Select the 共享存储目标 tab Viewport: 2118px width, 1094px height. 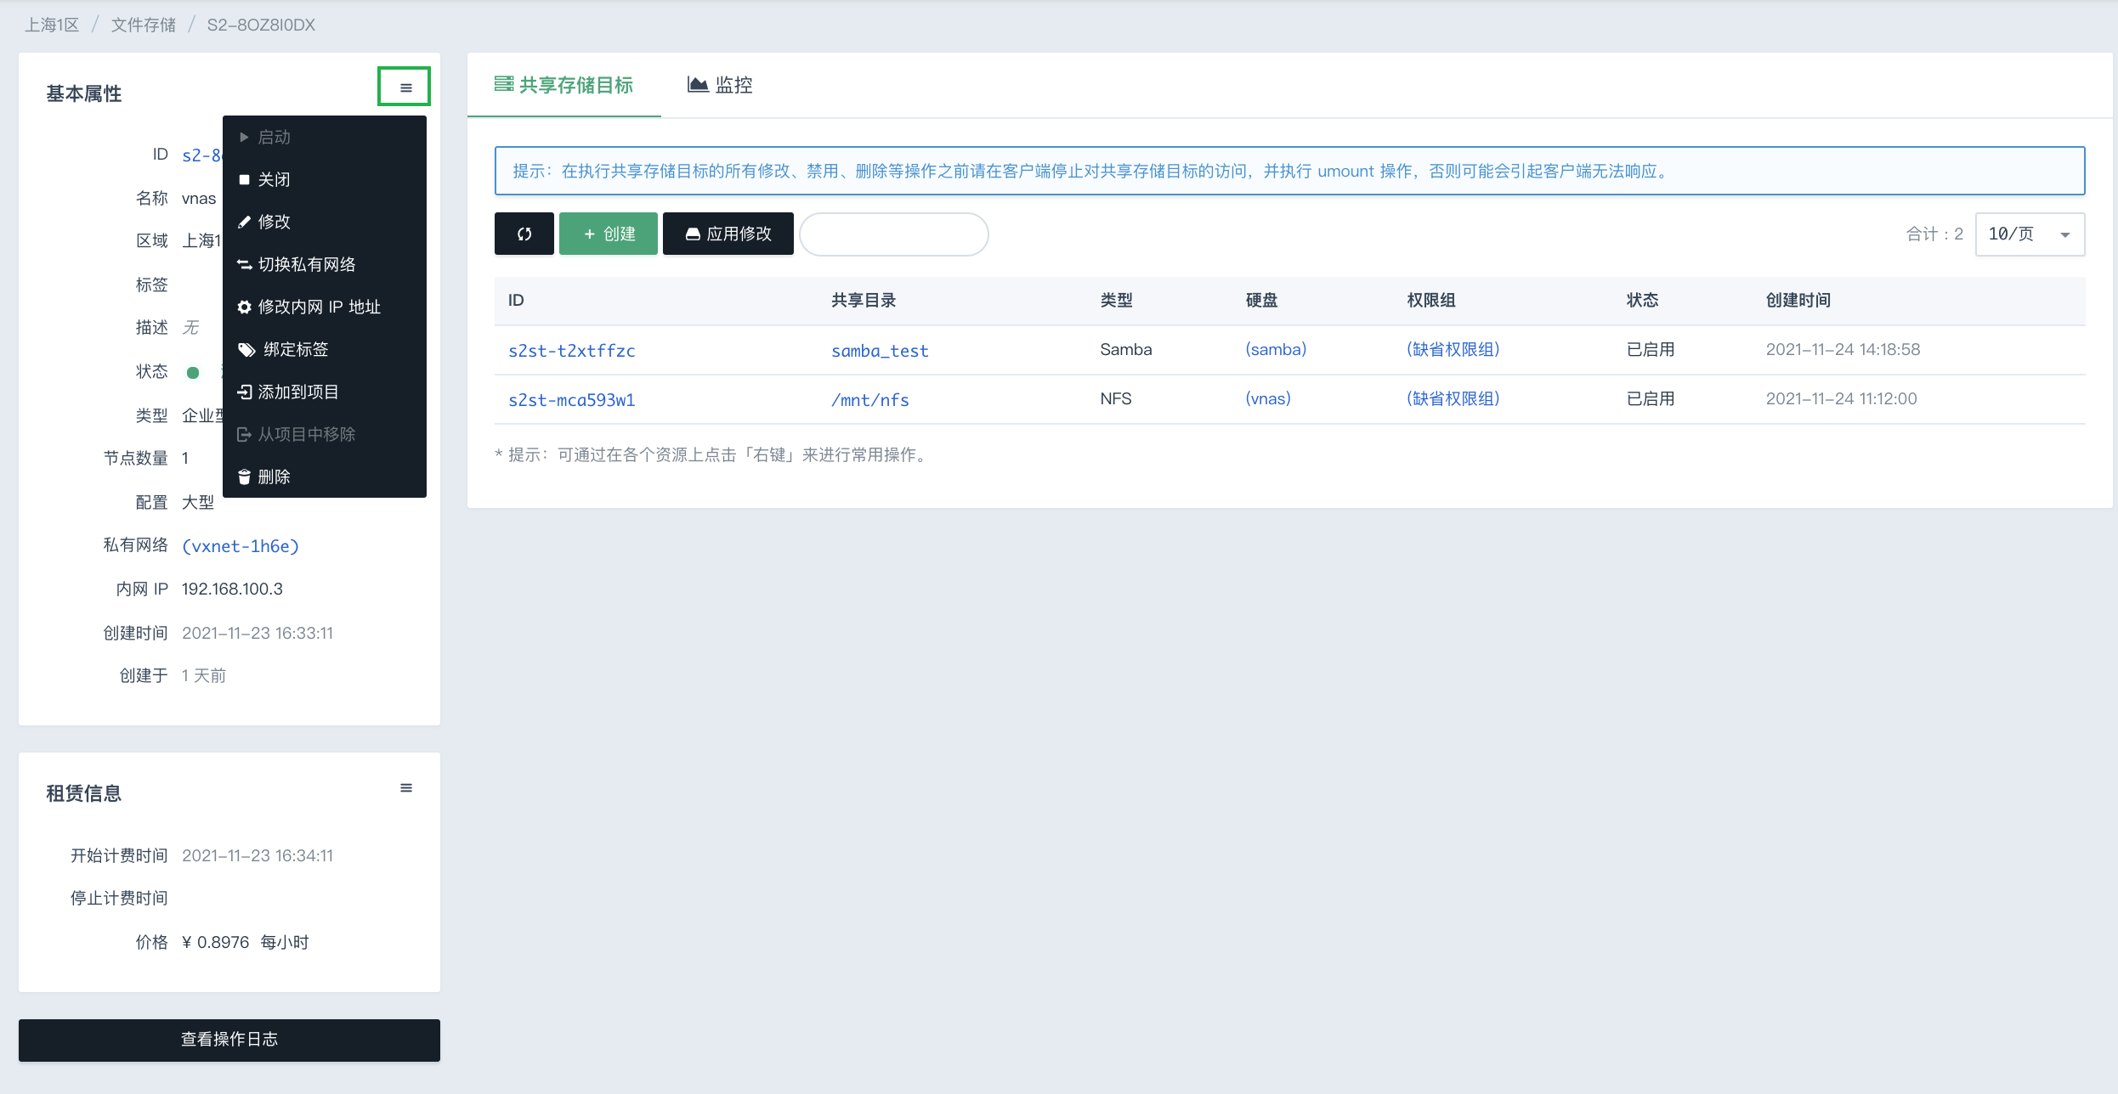pyautogui.click(x=564, y=85)
